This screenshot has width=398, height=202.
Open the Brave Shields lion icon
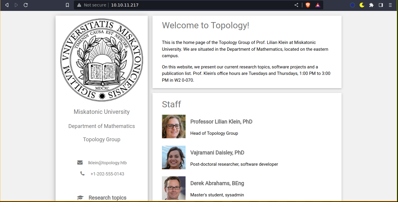(x=308, y=5)
